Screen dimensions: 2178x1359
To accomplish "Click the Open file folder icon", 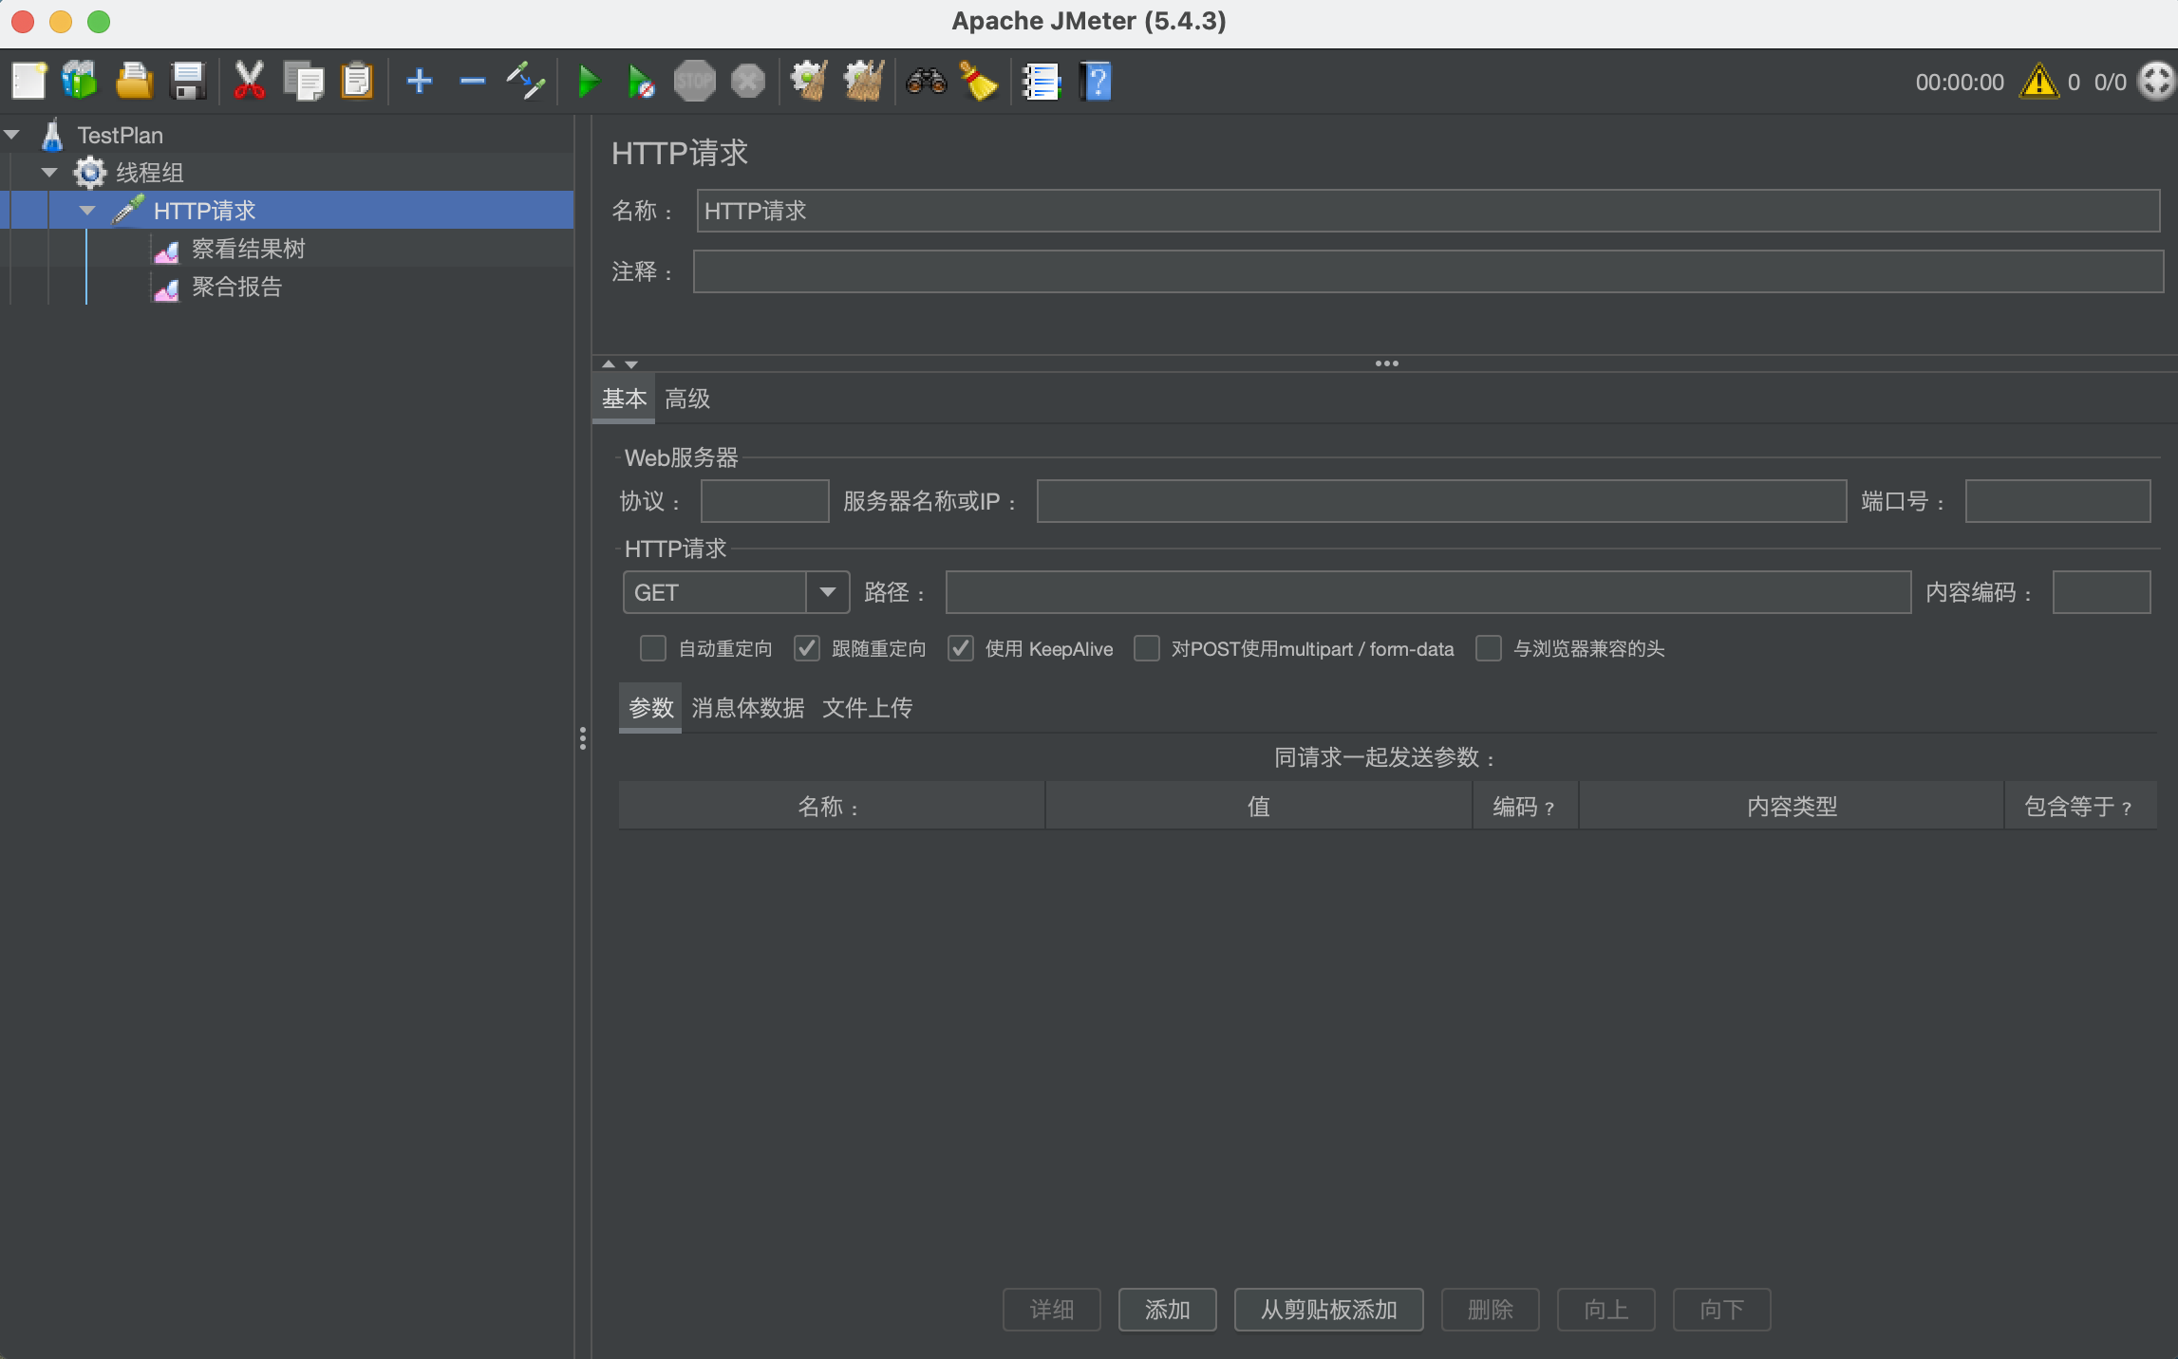I will 134,82.
